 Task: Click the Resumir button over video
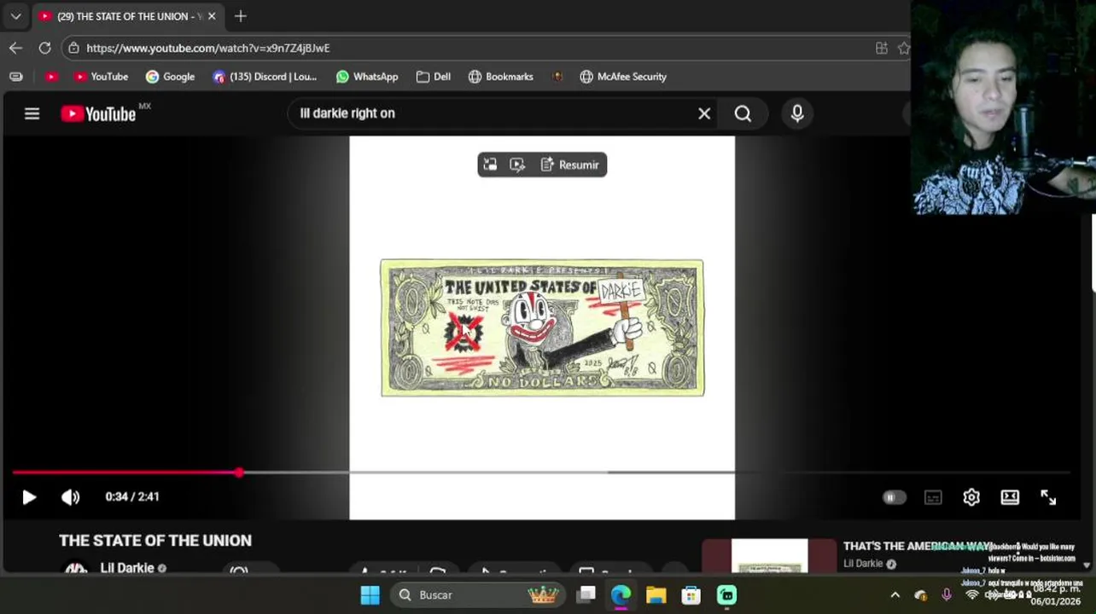click(x=569, y=165)
